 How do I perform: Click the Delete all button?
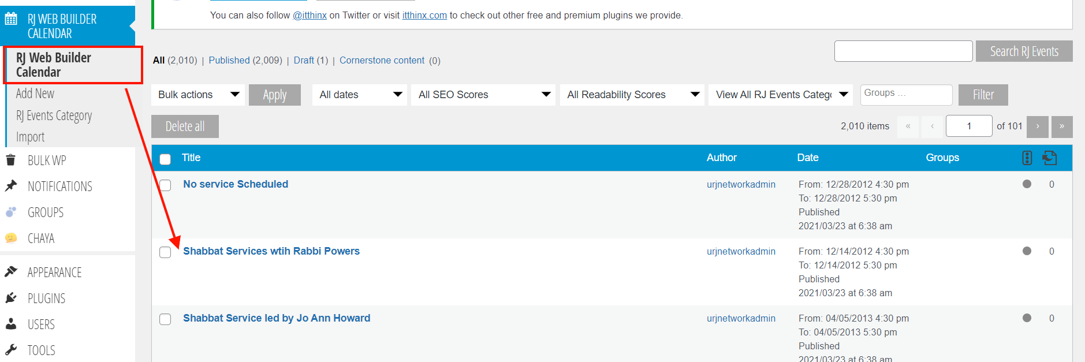pyautogui.click(x=185, y=126)
